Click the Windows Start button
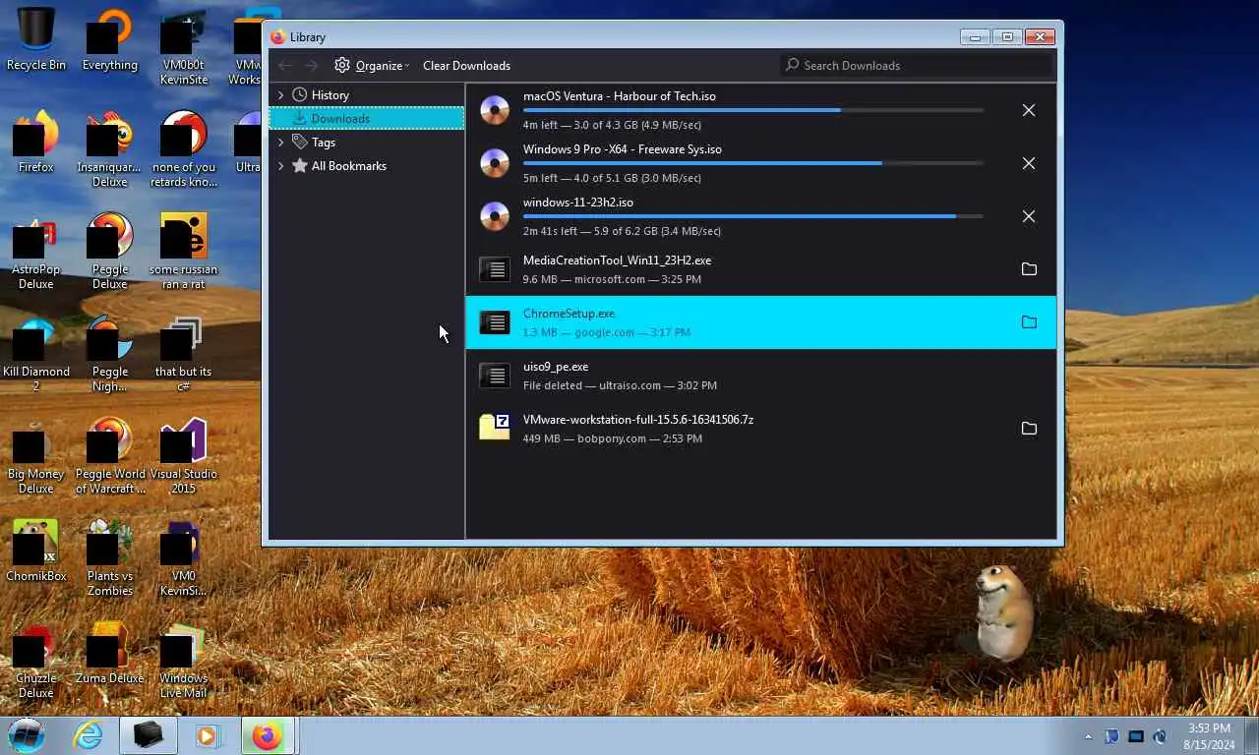 [27, 735]
